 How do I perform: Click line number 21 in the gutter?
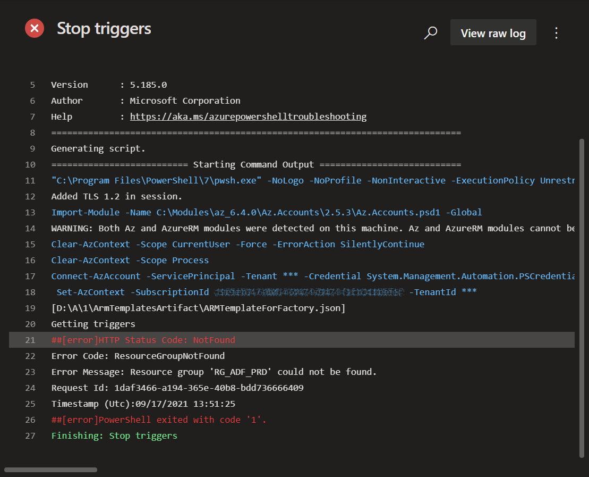point(30,339)
